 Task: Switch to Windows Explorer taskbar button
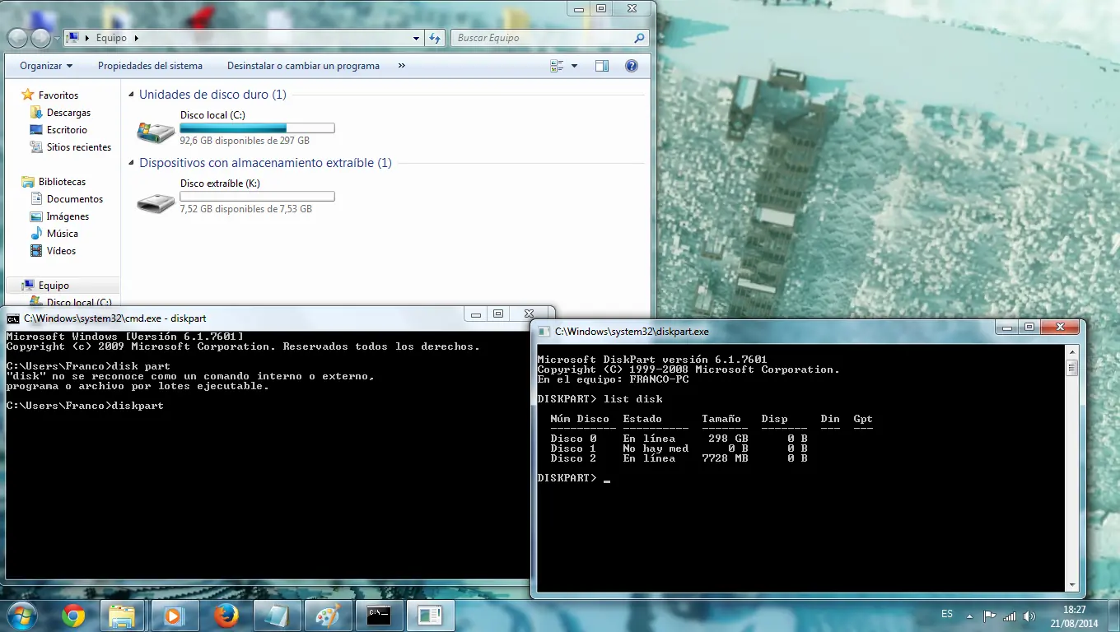pos(122,616)
